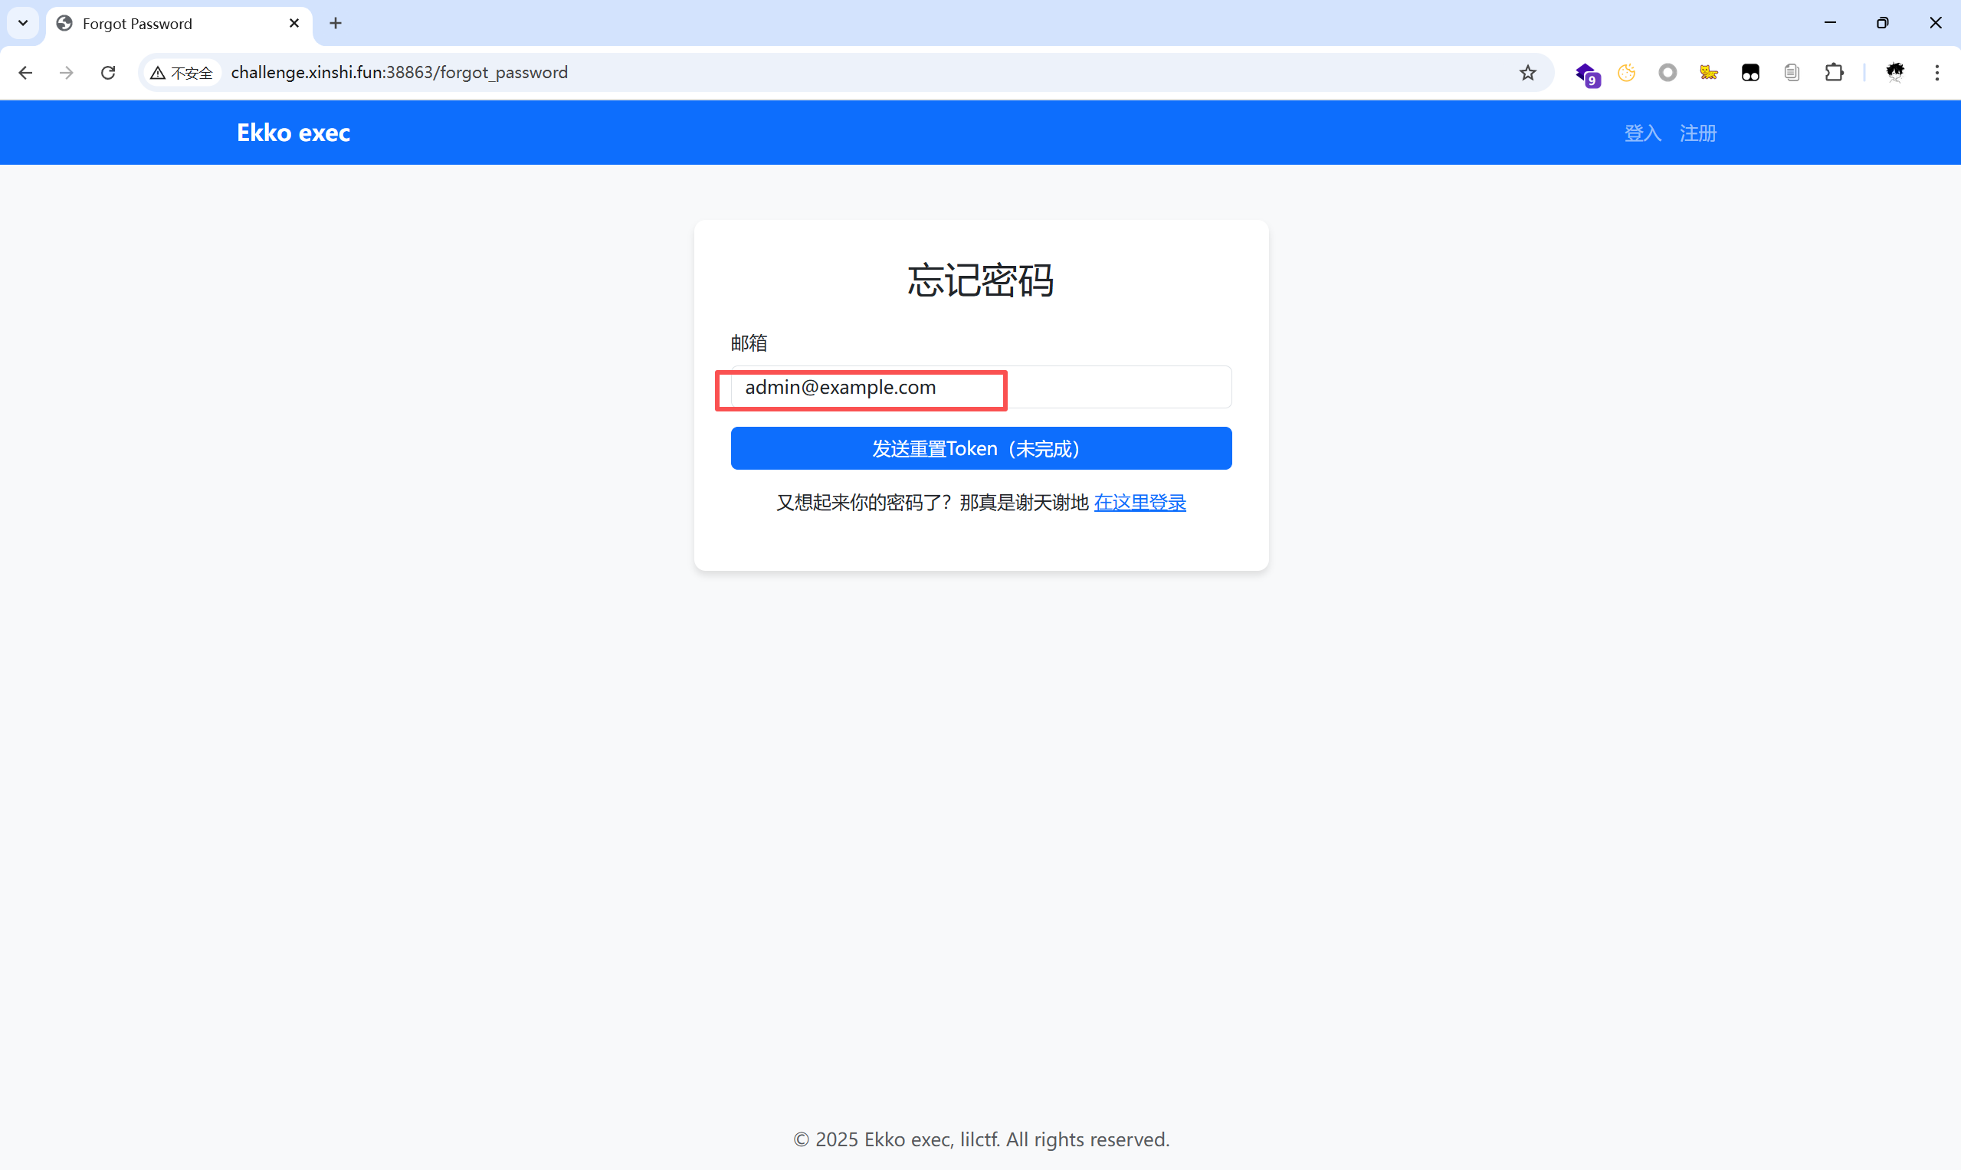1961x1170 pixels.
Task: Open 登入 in the navigation bar
Action: [1642, 133]
